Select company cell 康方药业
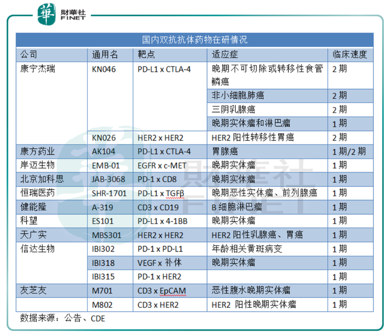Screen dimensions: 391x334 [x=37, y=151]
